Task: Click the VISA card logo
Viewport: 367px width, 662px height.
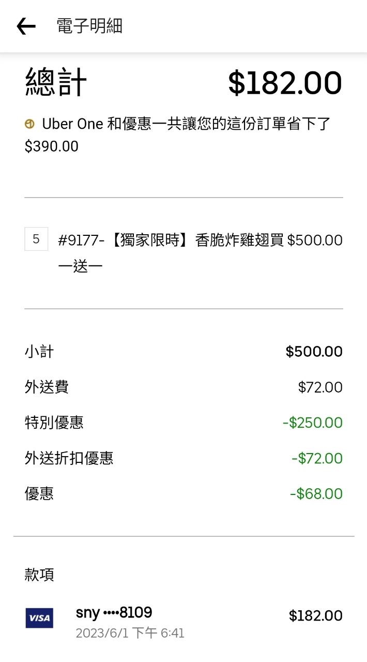Action: [x=39, y=618]
